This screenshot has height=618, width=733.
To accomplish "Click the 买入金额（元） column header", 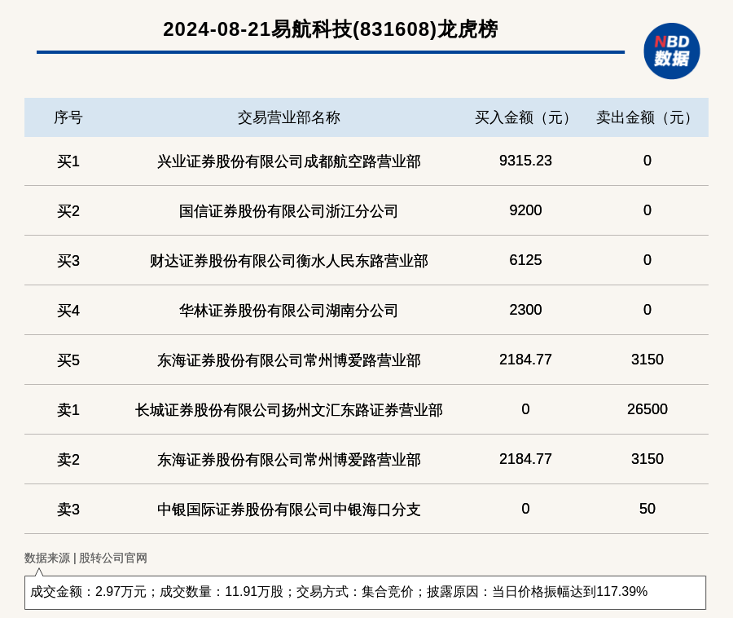I will click(x=525, y=117).
